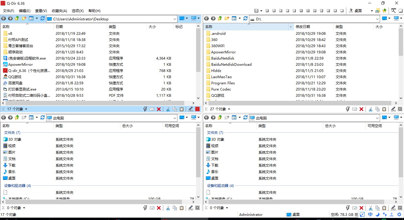This screenshot has height=220, width=404.
Task: Click the print icon in main toolbar
Action: [377, 11]
